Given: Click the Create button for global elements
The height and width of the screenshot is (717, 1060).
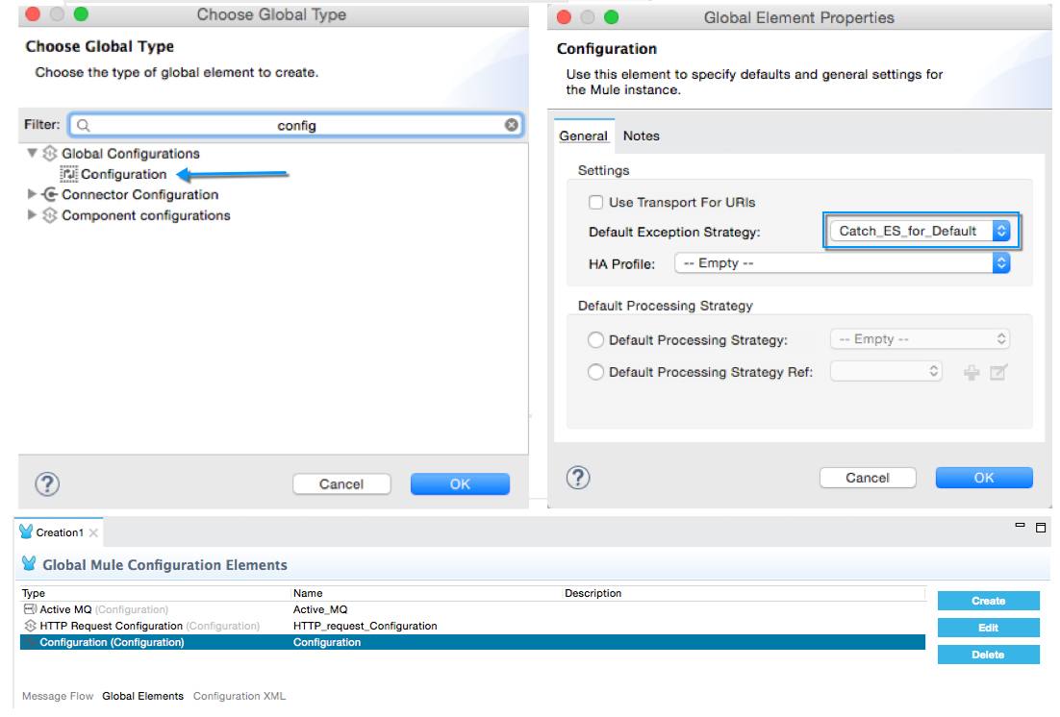Looking at the screenshot, I should (988, 601).
